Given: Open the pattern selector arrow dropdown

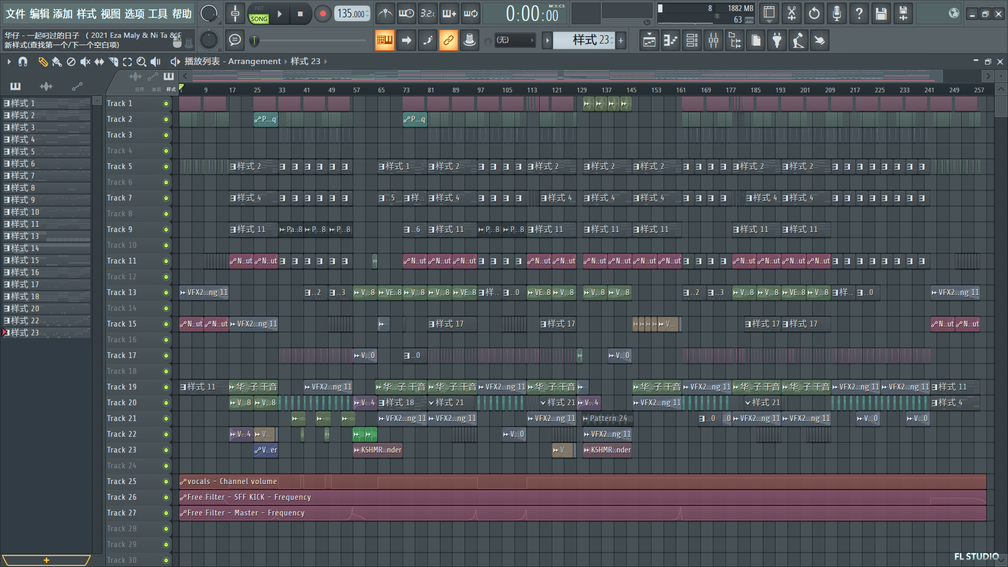Looking at the screenshot, I should tap(547, 40).
